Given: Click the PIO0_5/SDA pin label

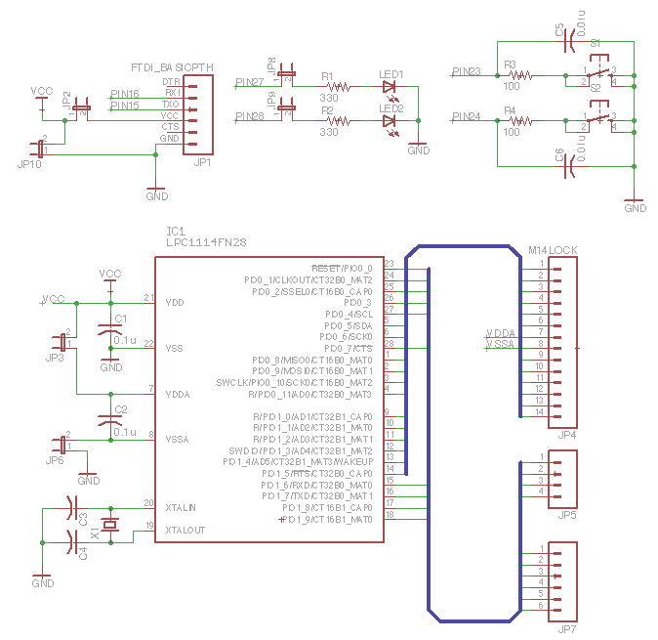Looking at the screenshot, I should pos(349,326).
